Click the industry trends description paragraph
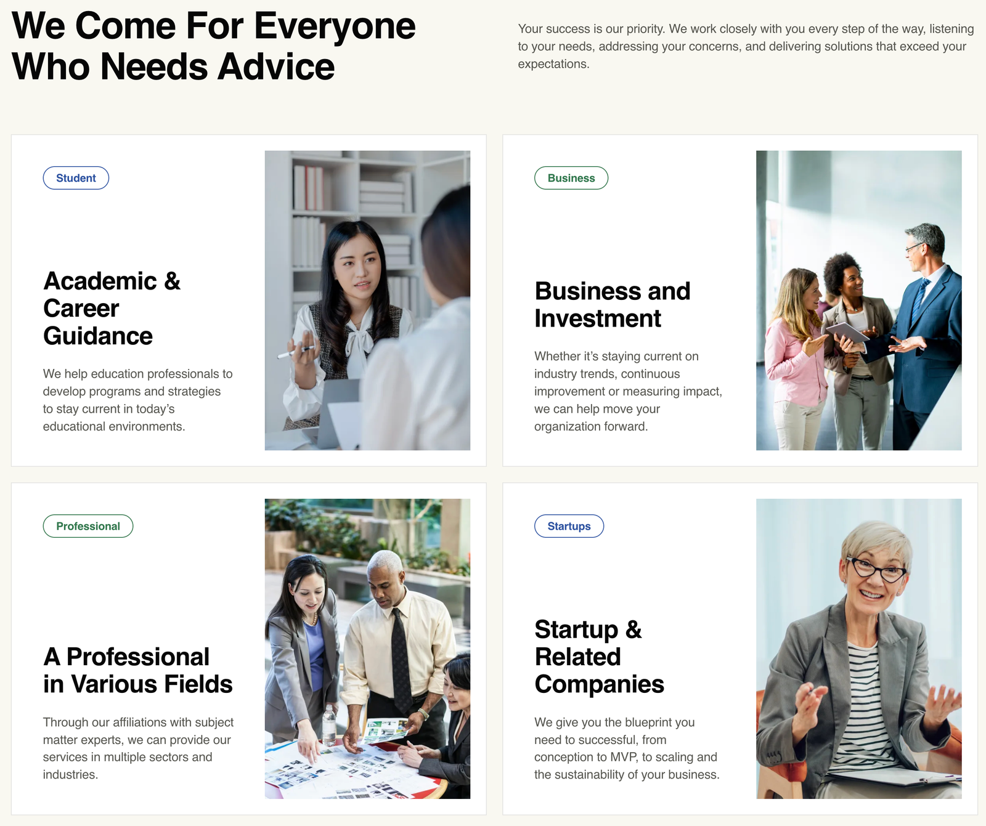 pos(628,391)
